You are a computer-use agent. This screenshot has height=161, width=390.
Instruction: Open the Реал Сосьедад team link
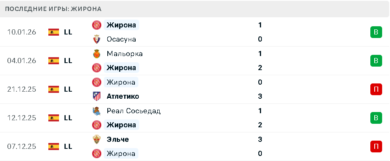133,111
